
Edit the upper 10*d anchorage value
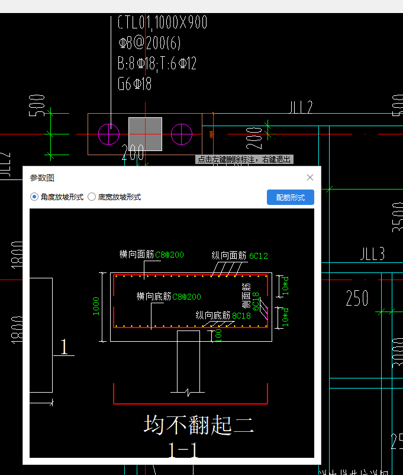click(x=285, y=285)
